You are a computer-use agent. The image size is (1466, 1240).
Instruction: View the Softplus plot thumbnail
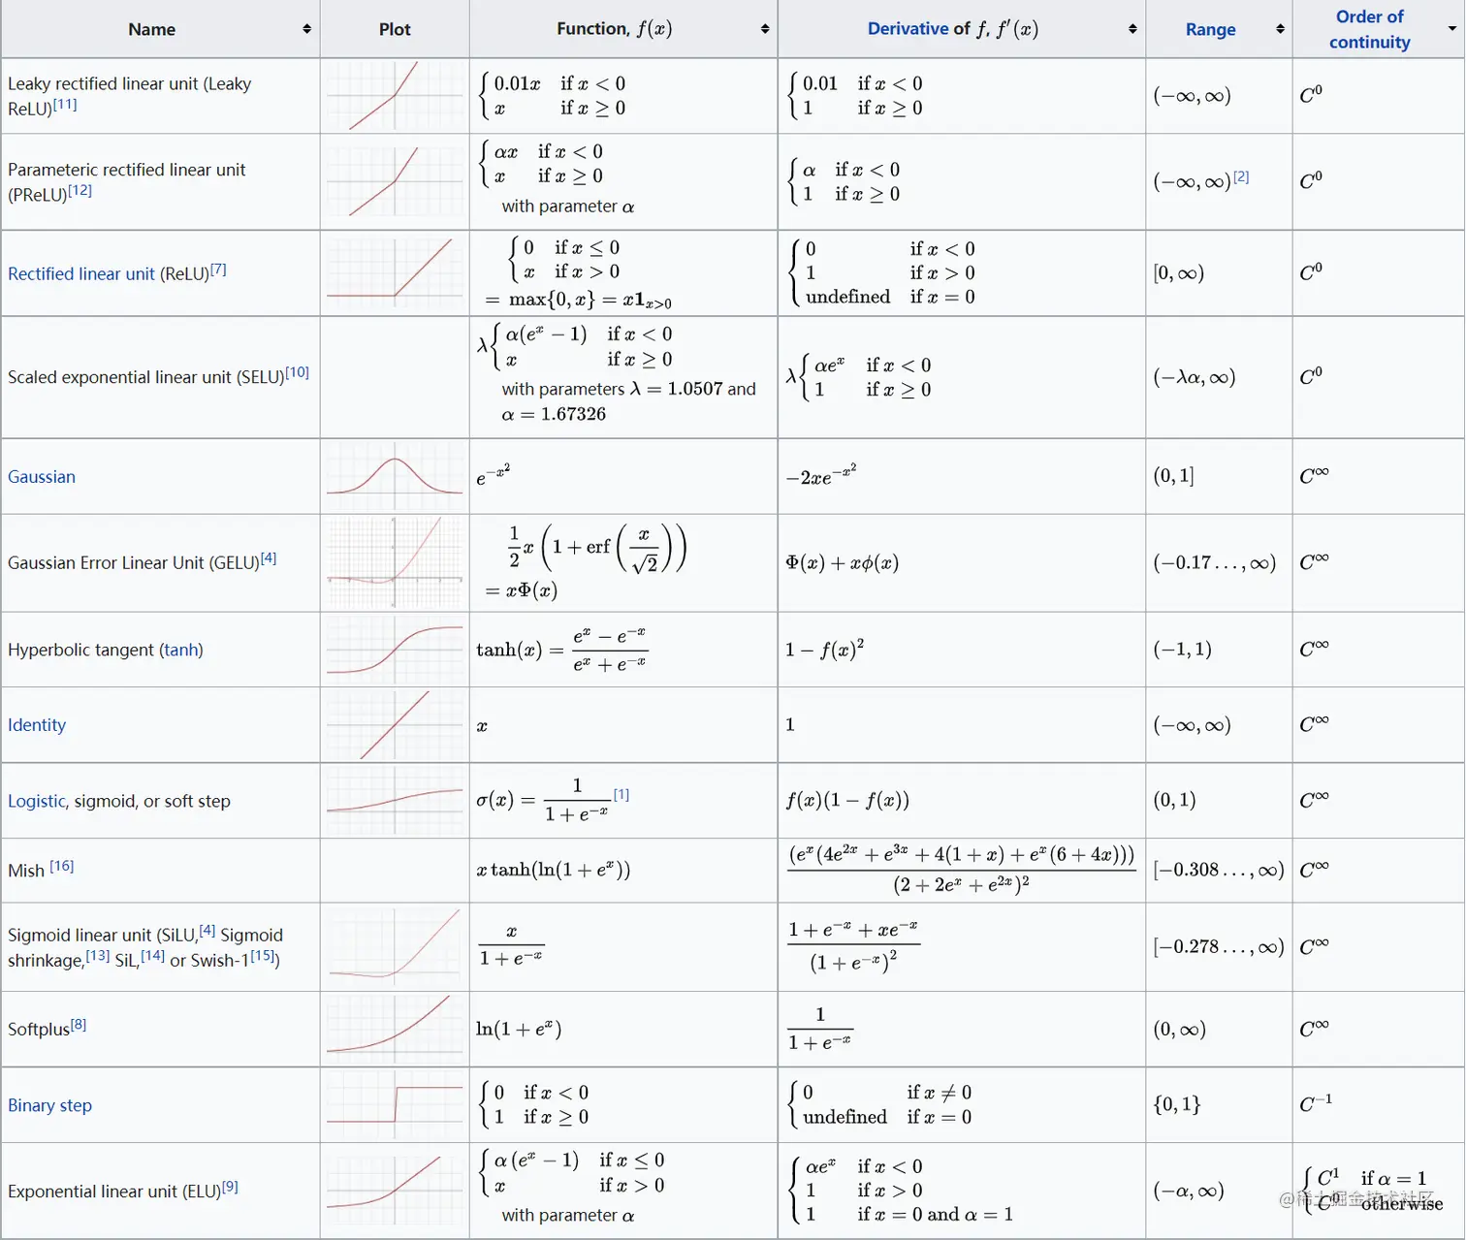pyautogui.click(x=395, y=1029)
